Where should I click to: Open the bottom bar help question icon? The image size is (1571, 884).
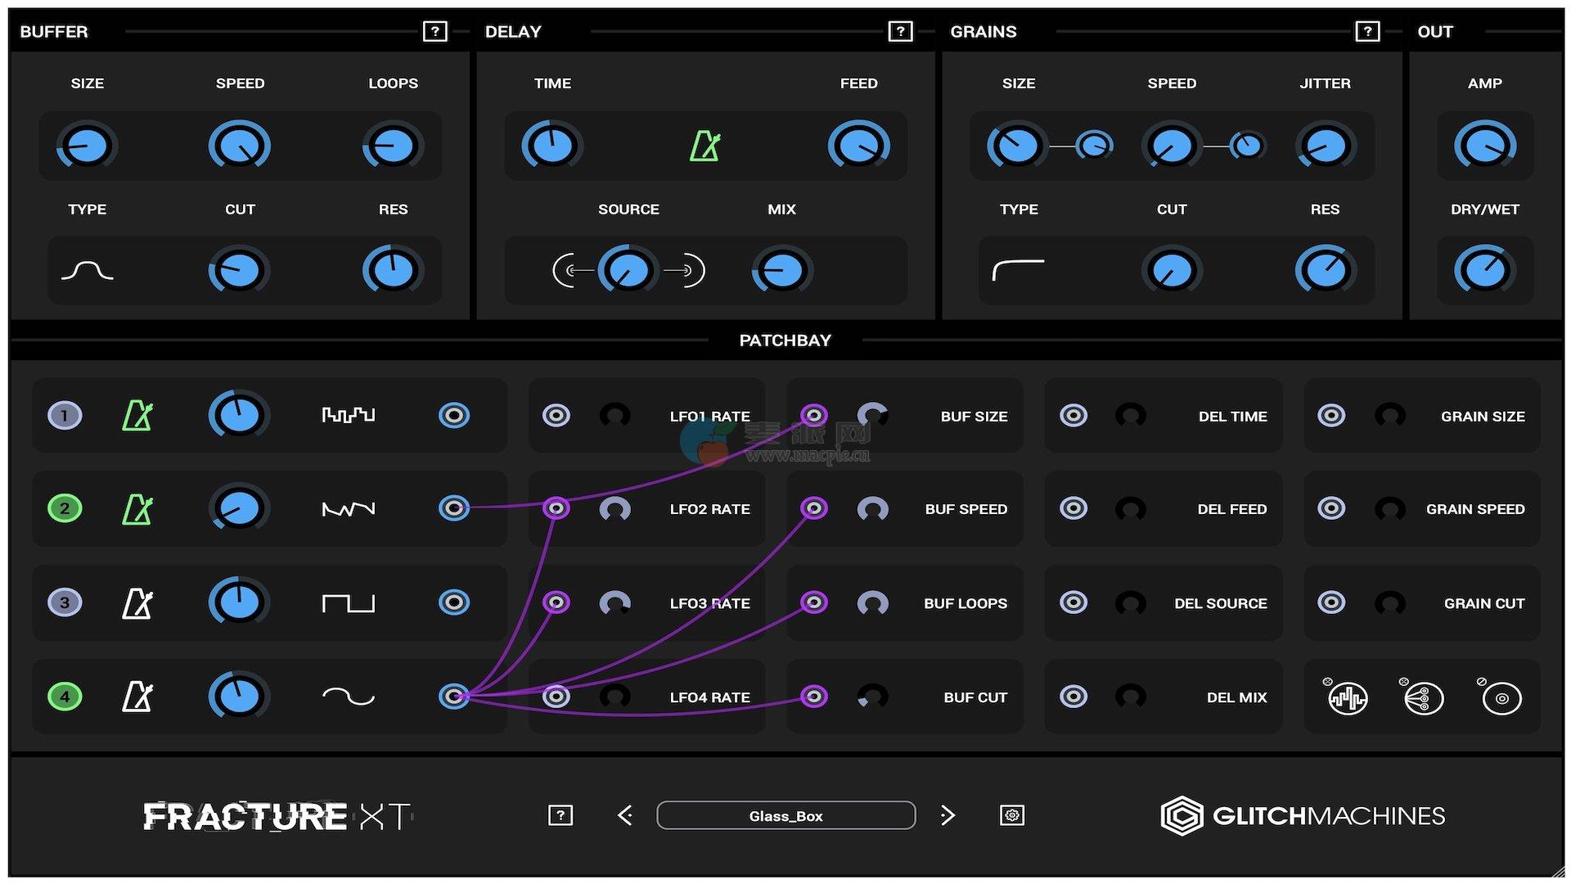[x=560, y=815]
